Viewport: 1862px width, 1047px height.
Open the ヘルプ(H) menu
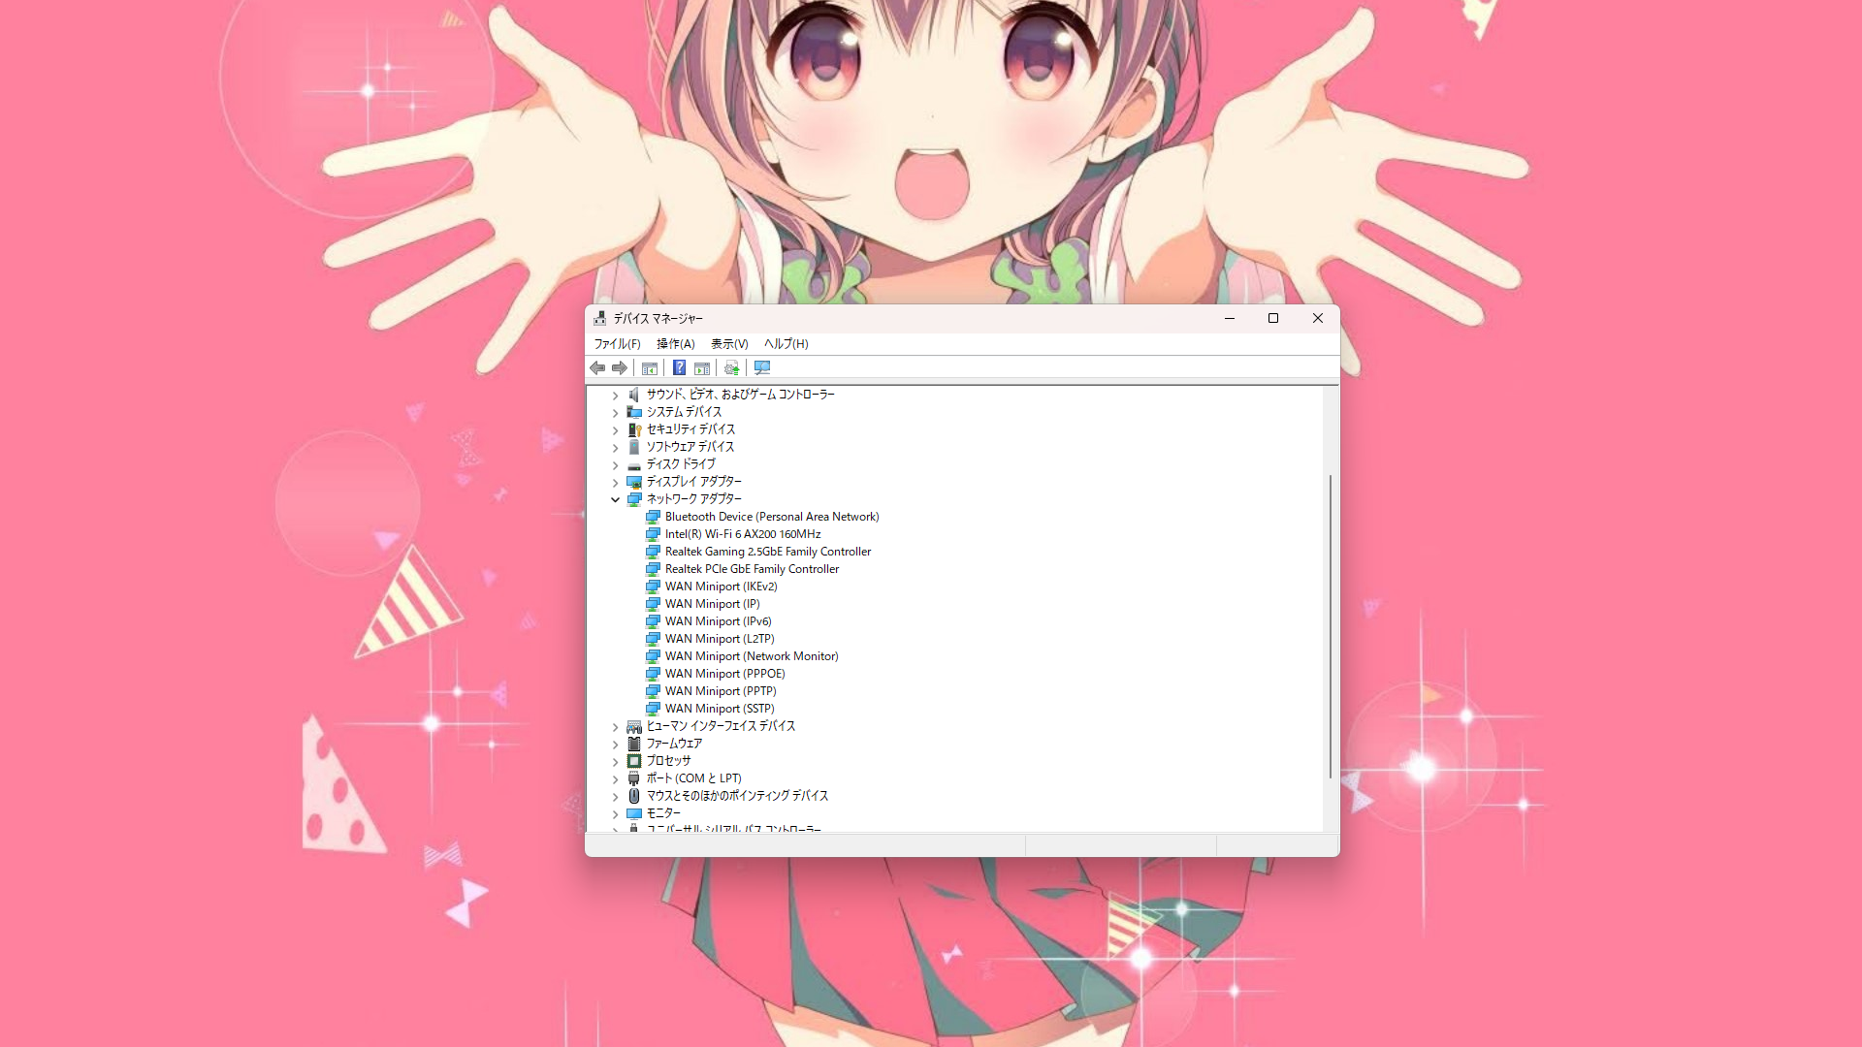787,344
